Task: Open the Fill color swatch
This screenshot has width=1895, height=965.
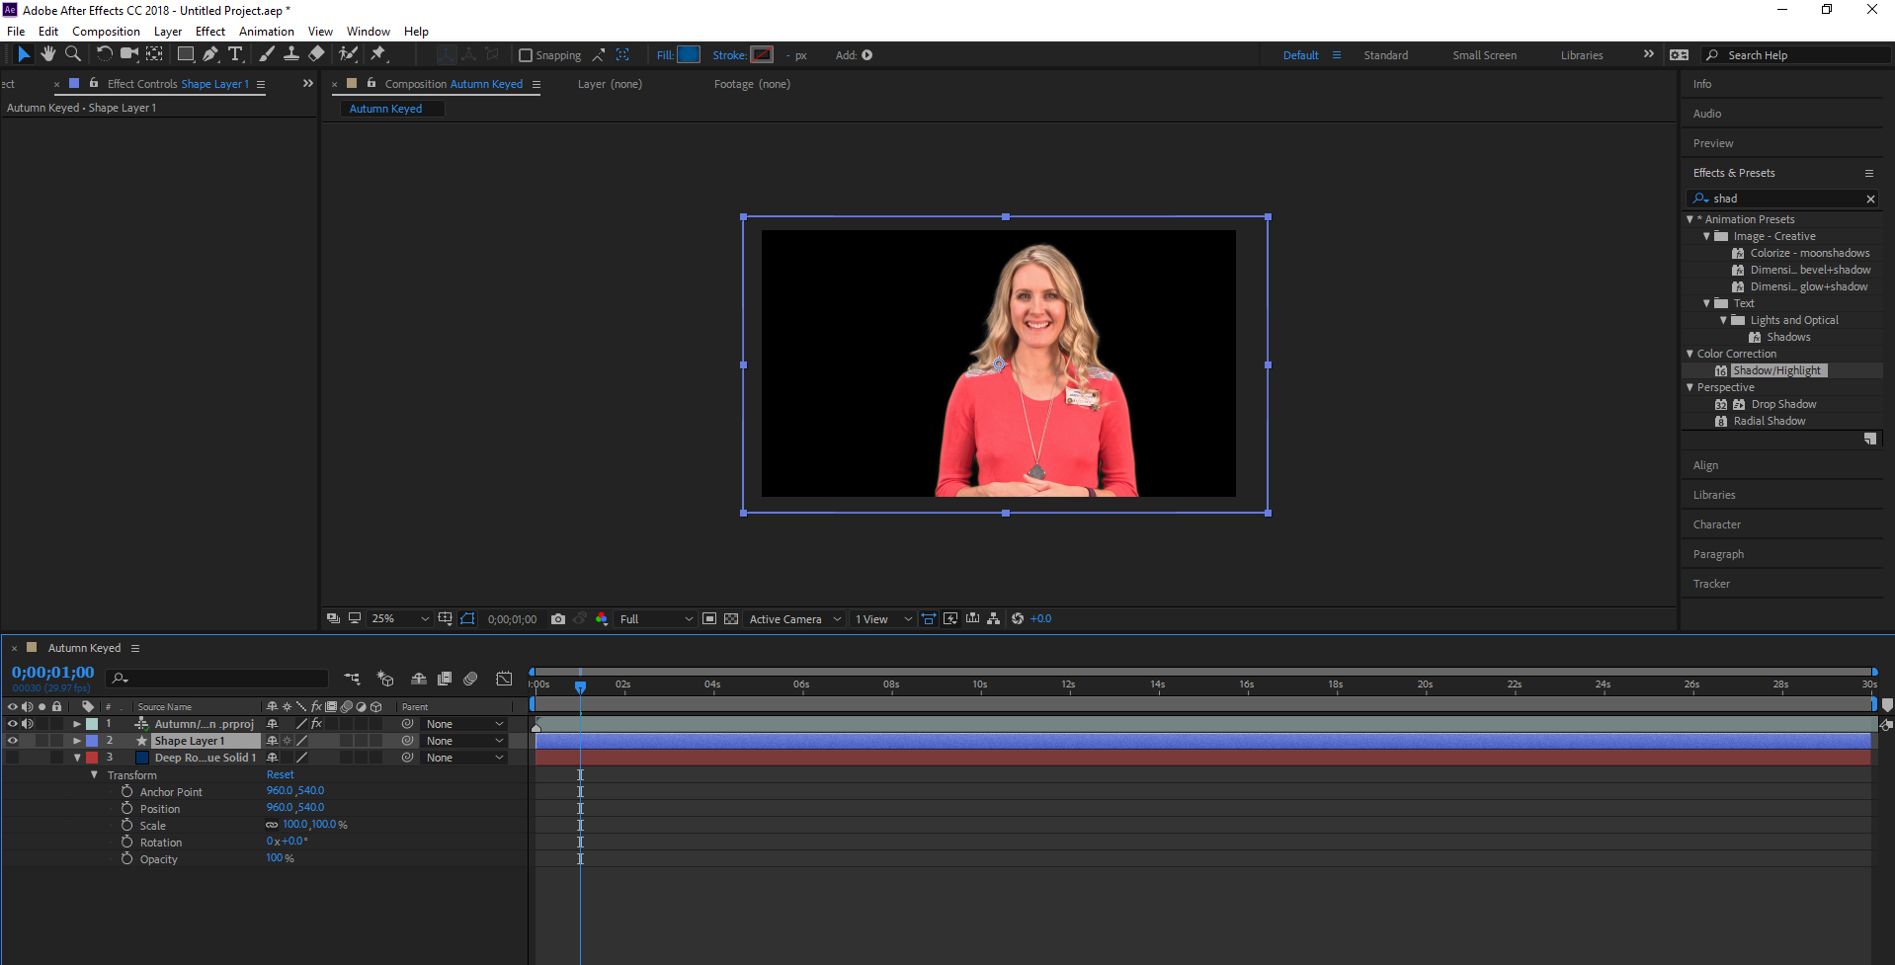Action: click(x=689, y=55)
